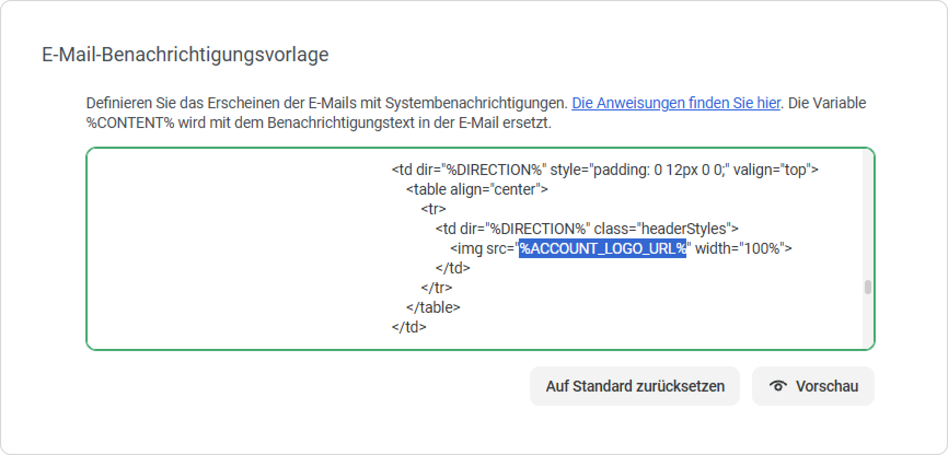The height and width of the screenshot is (455, 948).
Task: Open Die Anweisungen finden Sie hier link
Action: pos(676,103)
